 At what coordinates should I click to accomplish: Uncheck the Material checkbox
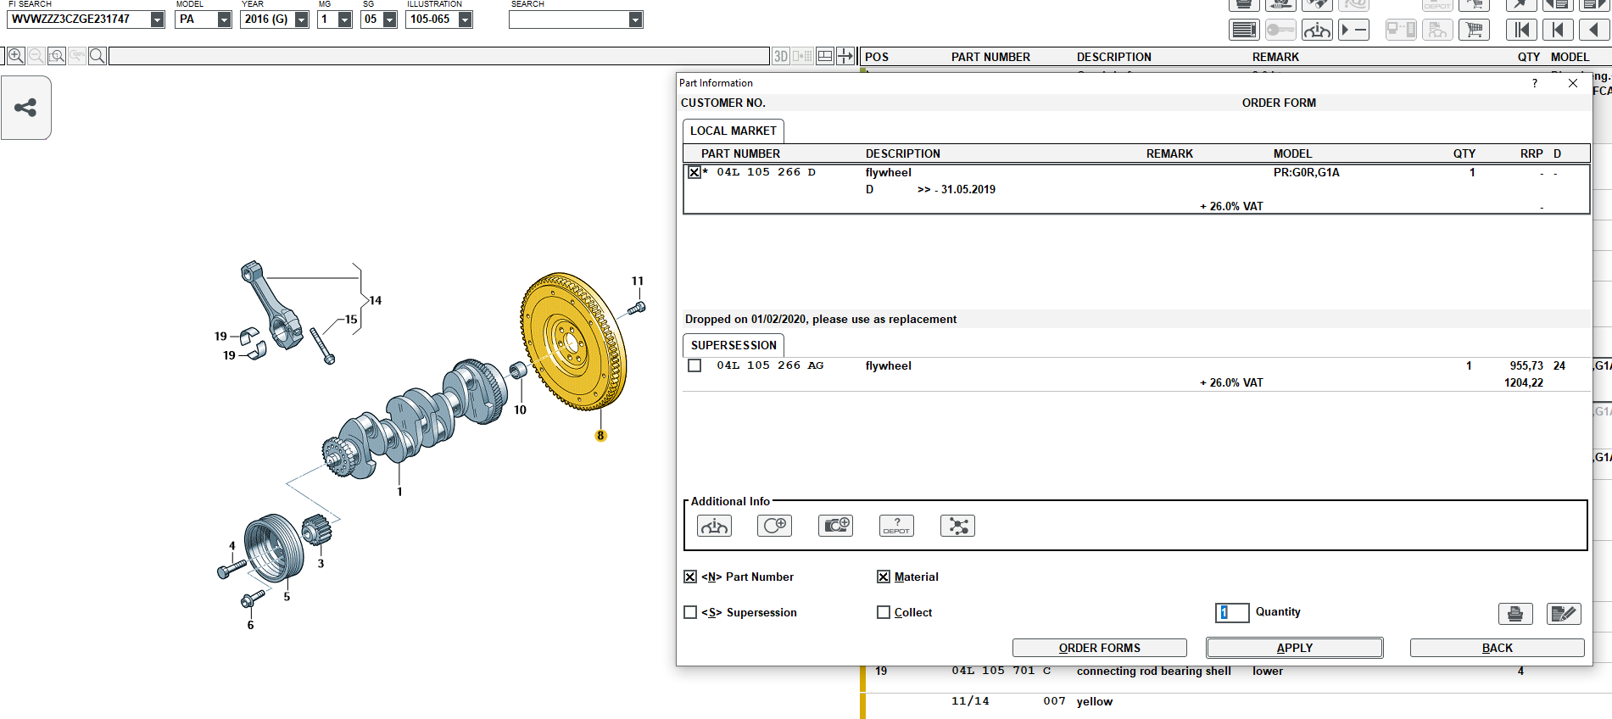point(884,577)
